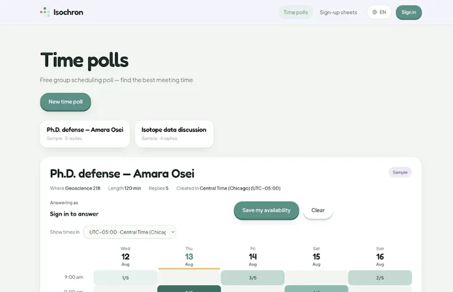The image size is (453, 292).
Task: Toggle Wed 12 at 9:00 am slot
Action: 125,278
